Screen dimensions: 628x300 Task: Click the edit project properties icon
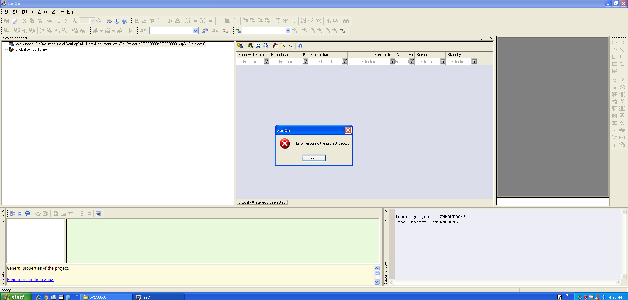click(x=275, y=46)
